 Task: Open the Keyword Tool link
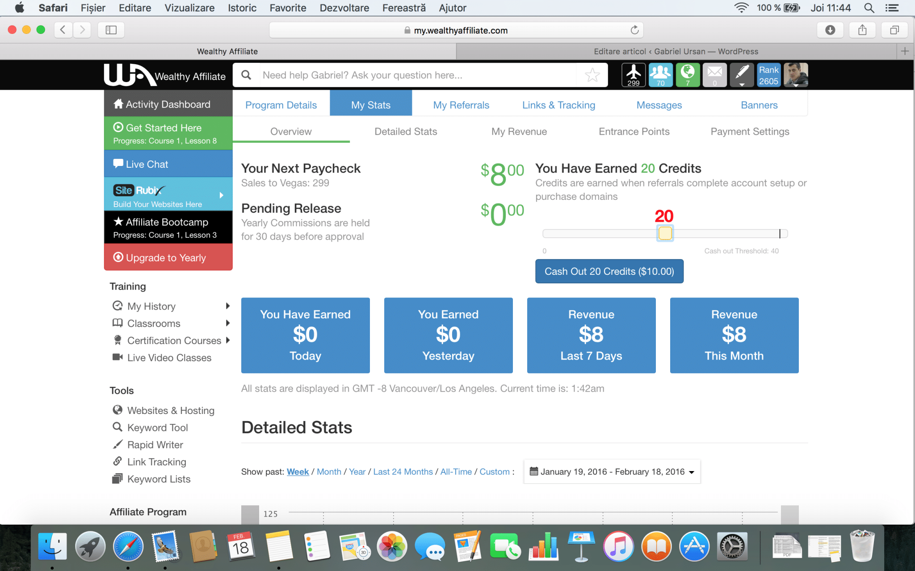[157, 427]
